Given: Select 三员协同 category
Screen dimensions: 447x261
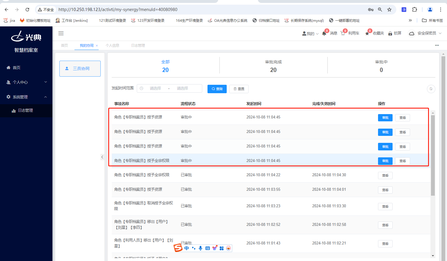Looking at the screenshot, I should tap(80, 69).
